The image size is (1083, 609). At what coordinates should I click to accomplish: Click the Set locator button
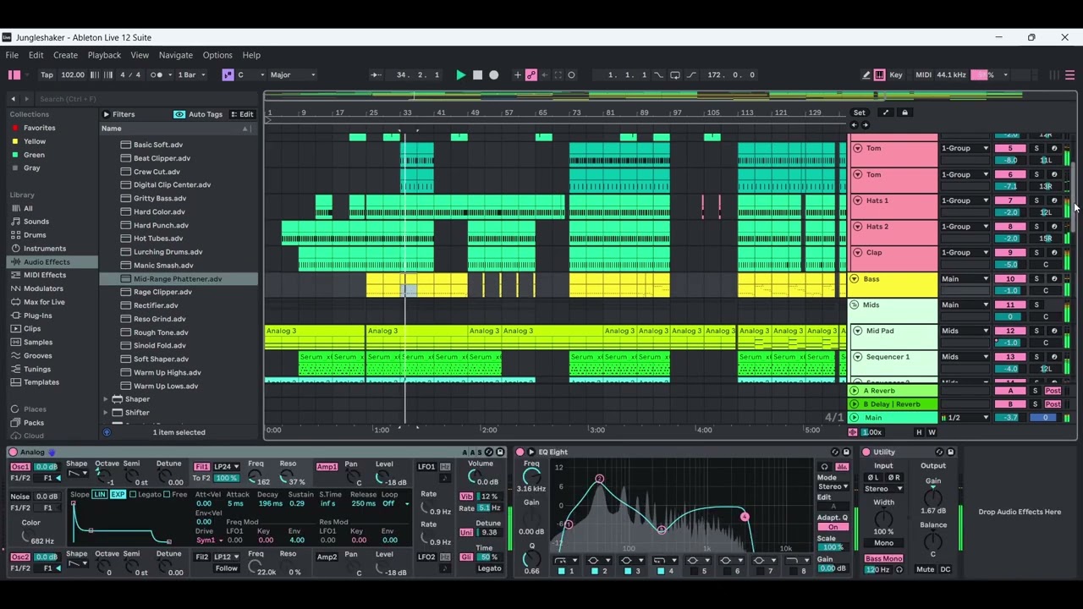pos(860,112)
